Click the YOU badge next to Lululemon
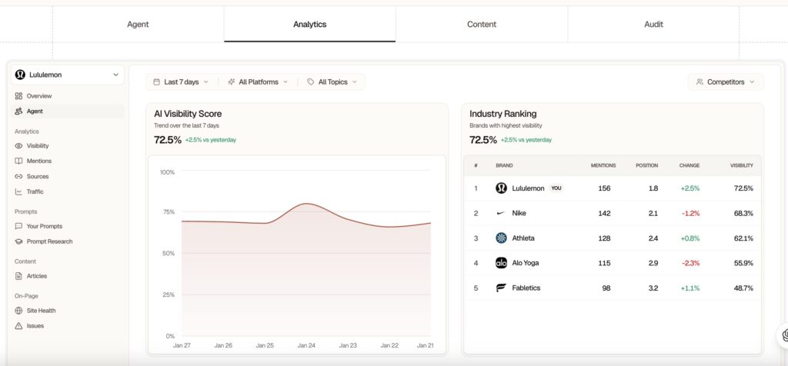The image size is (788, 366). click(556, 188)
